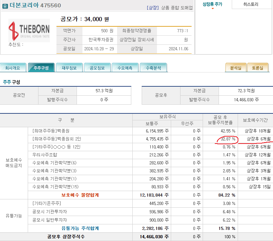Click the 2,282,186 주 float total shares

(x=156, y=229)
